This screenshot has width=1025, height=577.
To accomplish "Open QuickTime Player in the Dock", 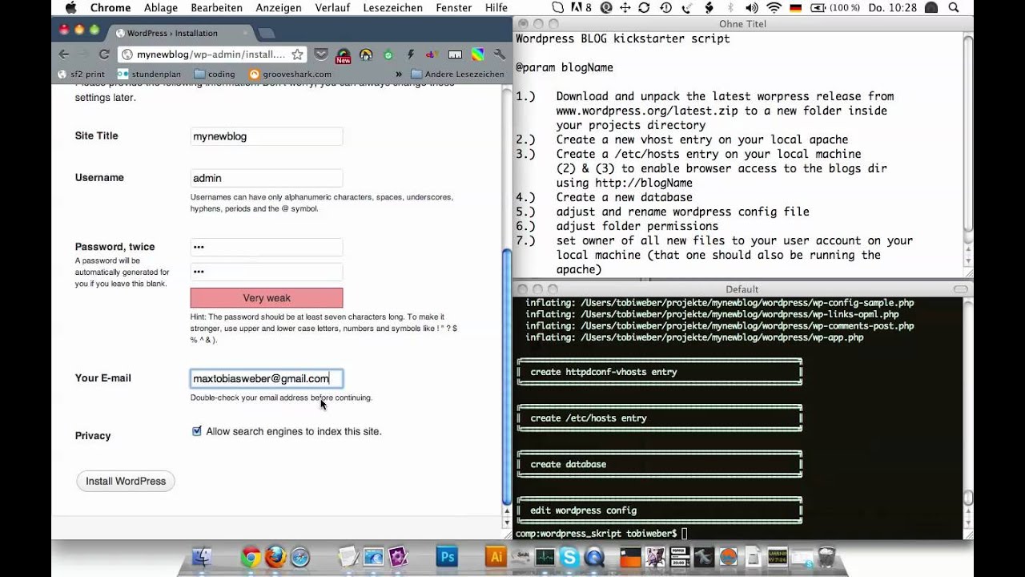I will click(594, 557).
